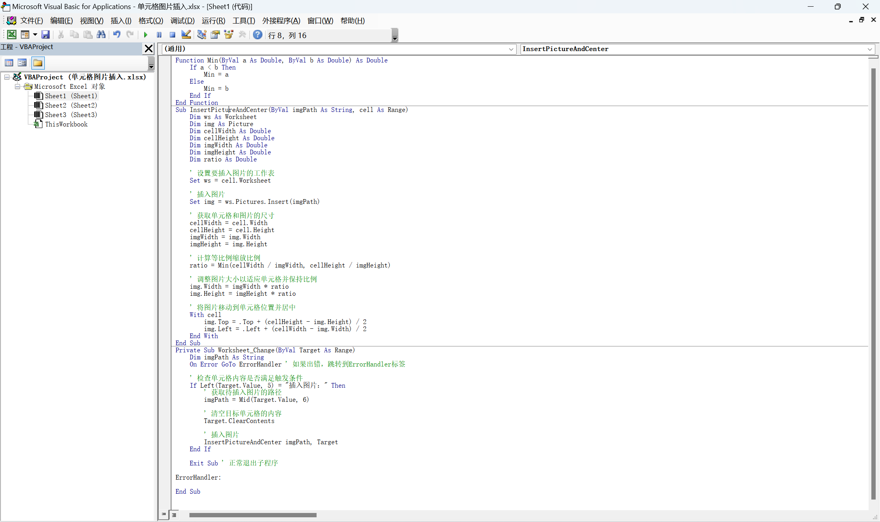Toggle Design Mode icon in the toolbar

click(x=186, y=35)
